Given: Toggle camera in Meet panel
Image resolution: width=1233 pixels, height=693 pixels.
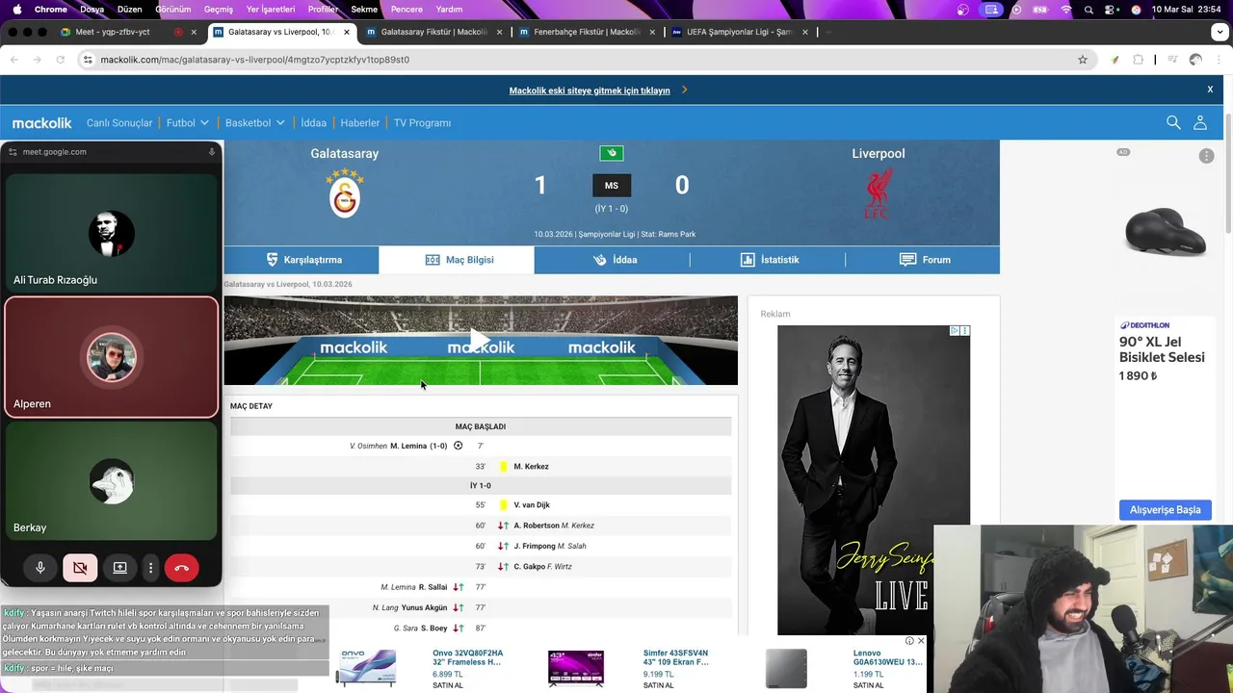Looking at the screenshot, I should tap(80, 568).
